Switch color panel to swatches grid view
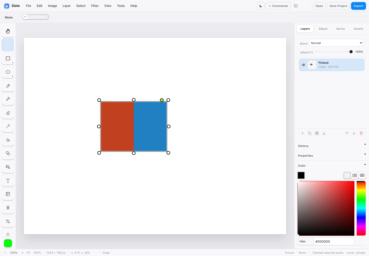This screenshot has height=256, width=369. tap(362, 175)
